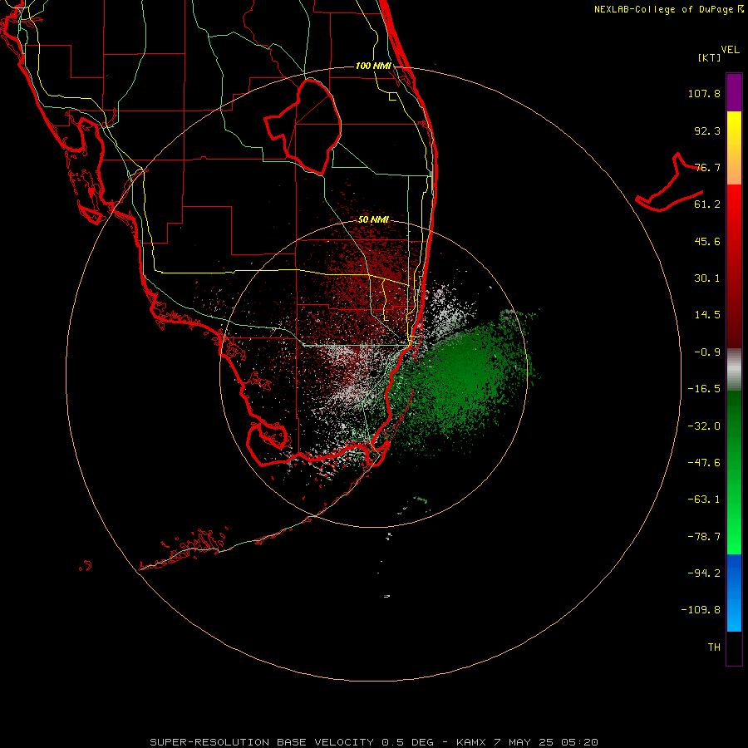Click the [KT] units label
The width and height of the screenshot is (748, 748).
click(x=710, y=57)
